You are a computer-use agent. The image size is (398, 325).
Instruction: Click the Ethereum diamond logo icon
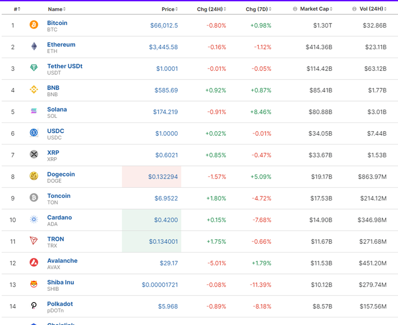pos(34,46)
